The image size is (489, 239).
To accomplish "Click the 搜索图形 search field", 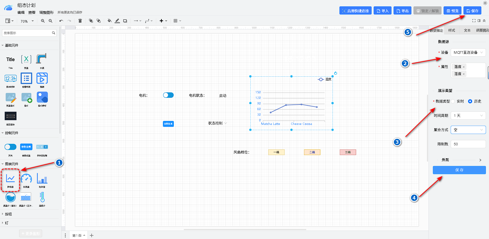I will [27, 33].
